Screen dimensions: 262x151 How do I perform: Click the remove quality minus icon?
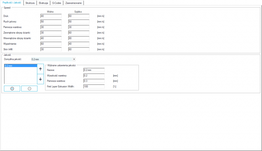click(x=29, y=89)
